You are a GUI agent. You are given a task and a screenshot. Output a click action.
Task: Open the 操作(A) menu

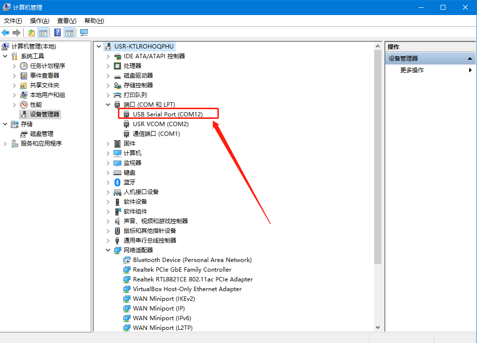[x=39, y=20]
